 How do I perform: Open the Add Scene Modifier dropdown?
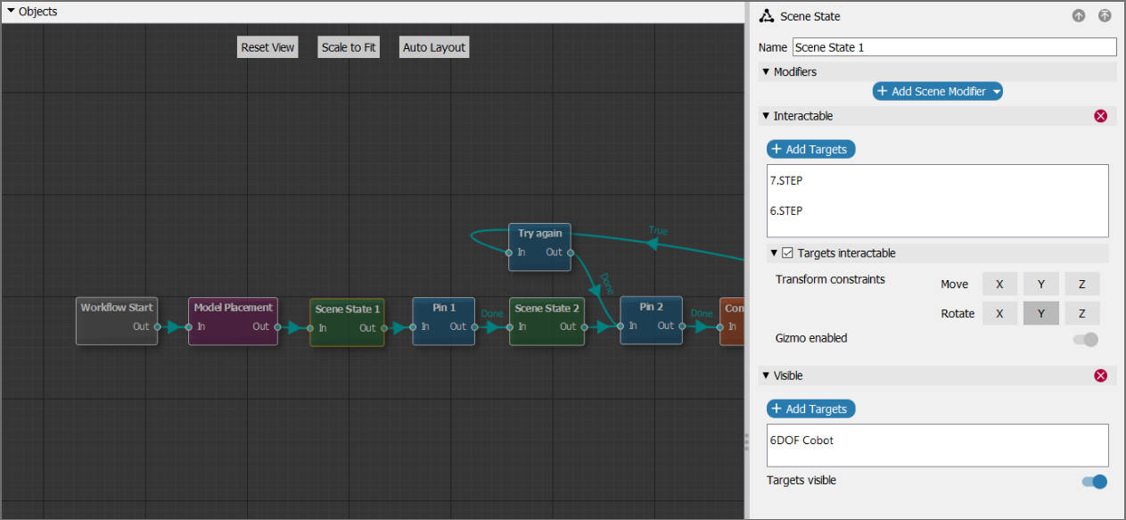click(937, 90)
